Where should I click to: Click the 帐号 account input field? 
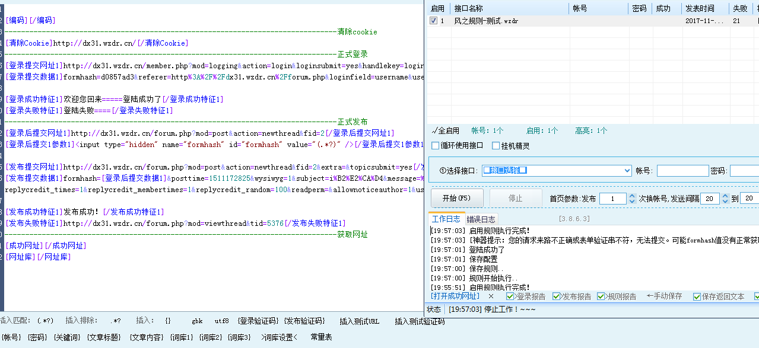pyautogui.click(x=682, y=170)
